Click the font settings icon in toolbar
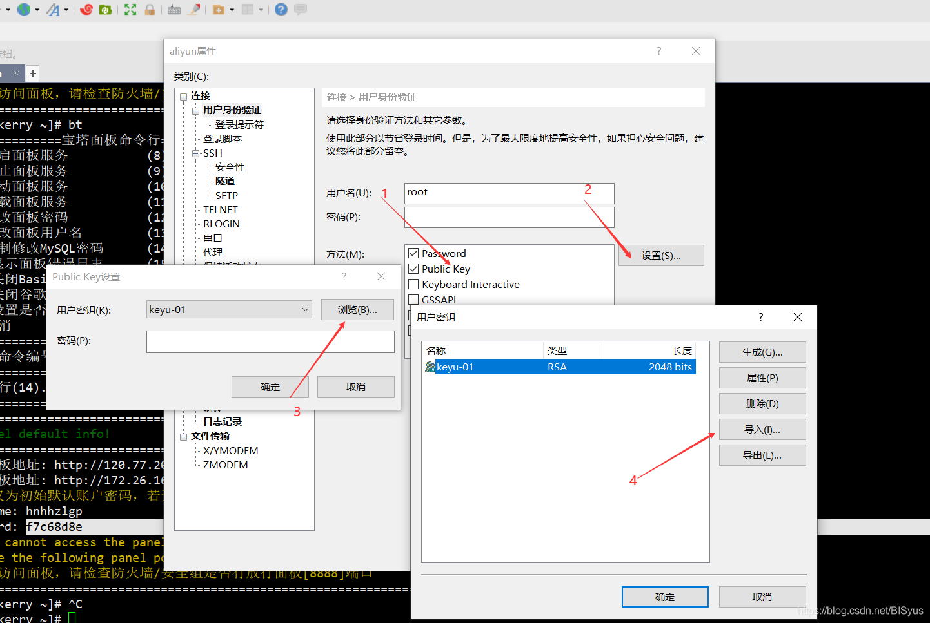This screenshot has width=930, height=623. [x=54, y=10]
